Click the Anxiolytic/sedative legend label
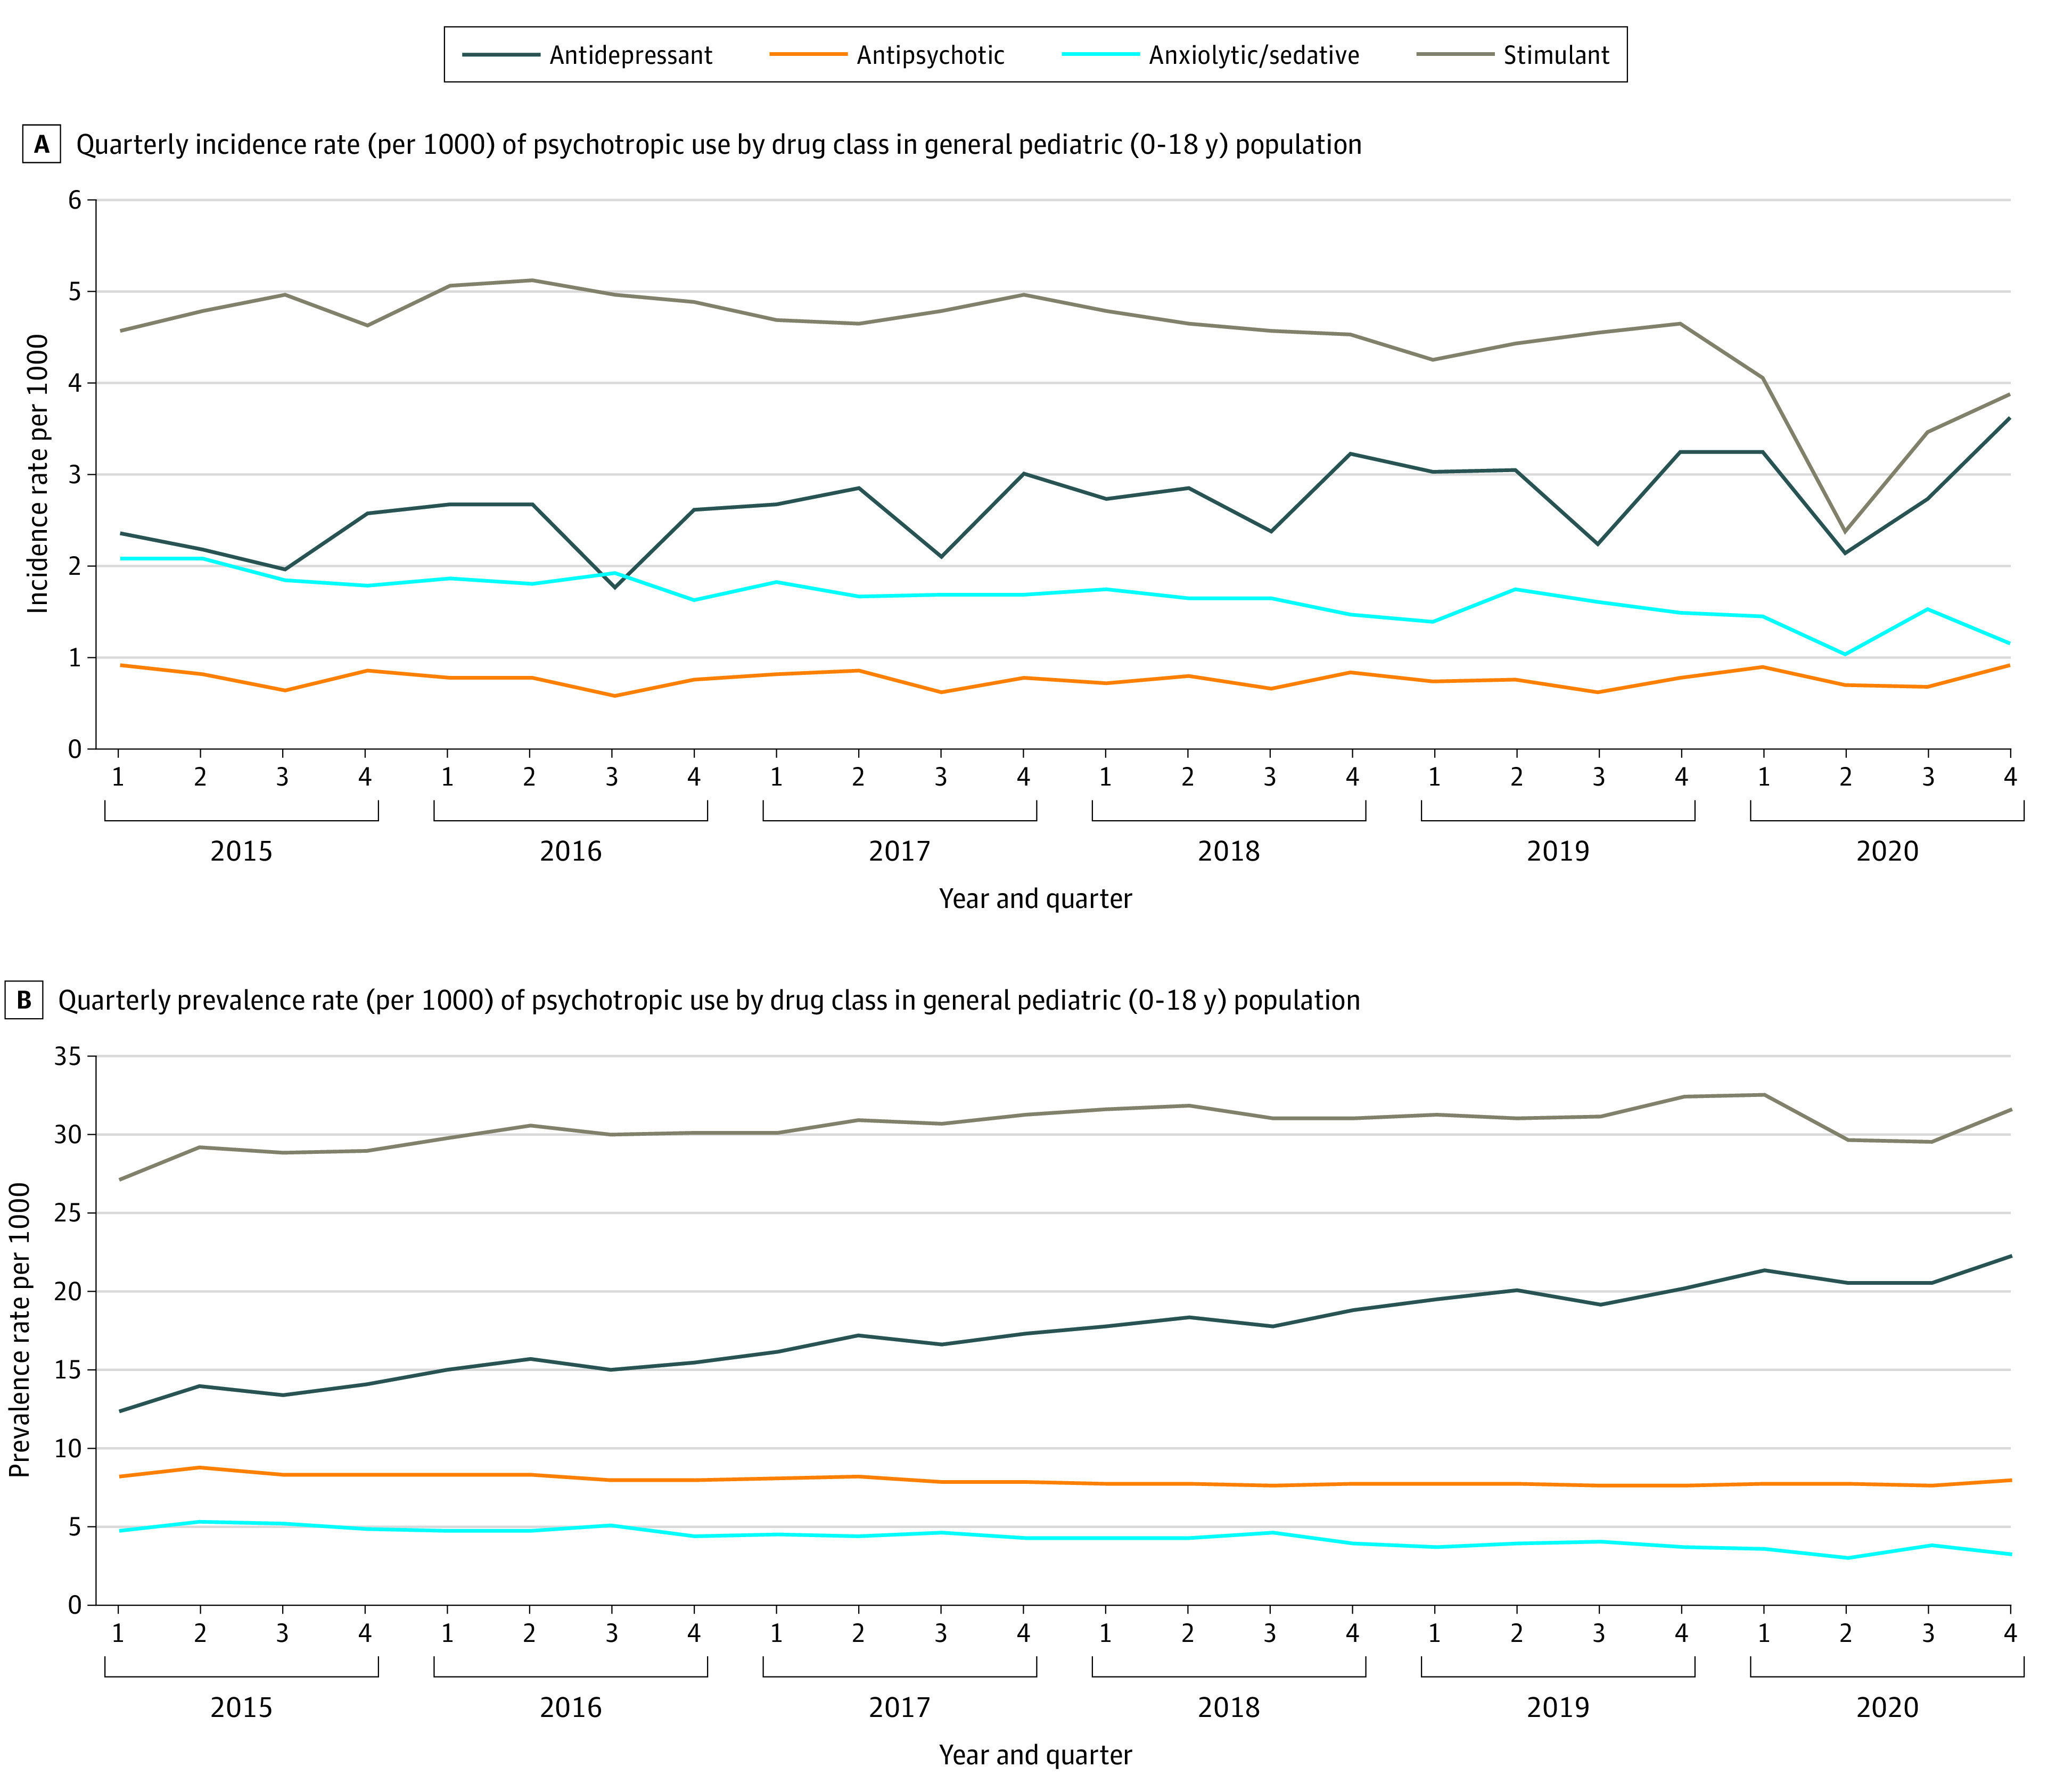This screenshot has height=1792, width=2072. [1254, 55]
